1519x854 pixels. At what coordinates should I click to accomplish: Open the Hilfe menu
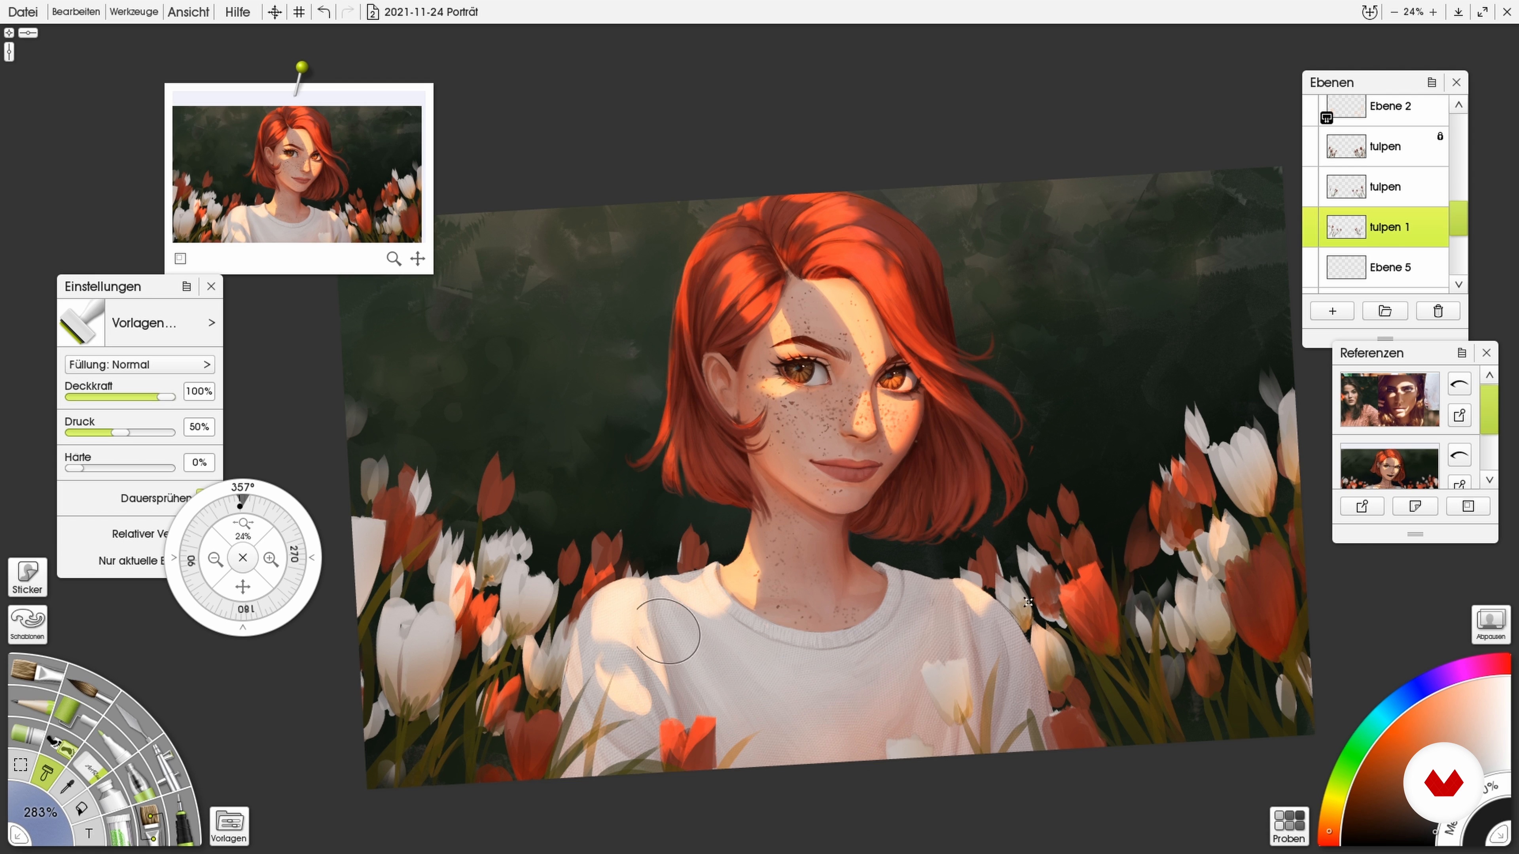[238, 12]
